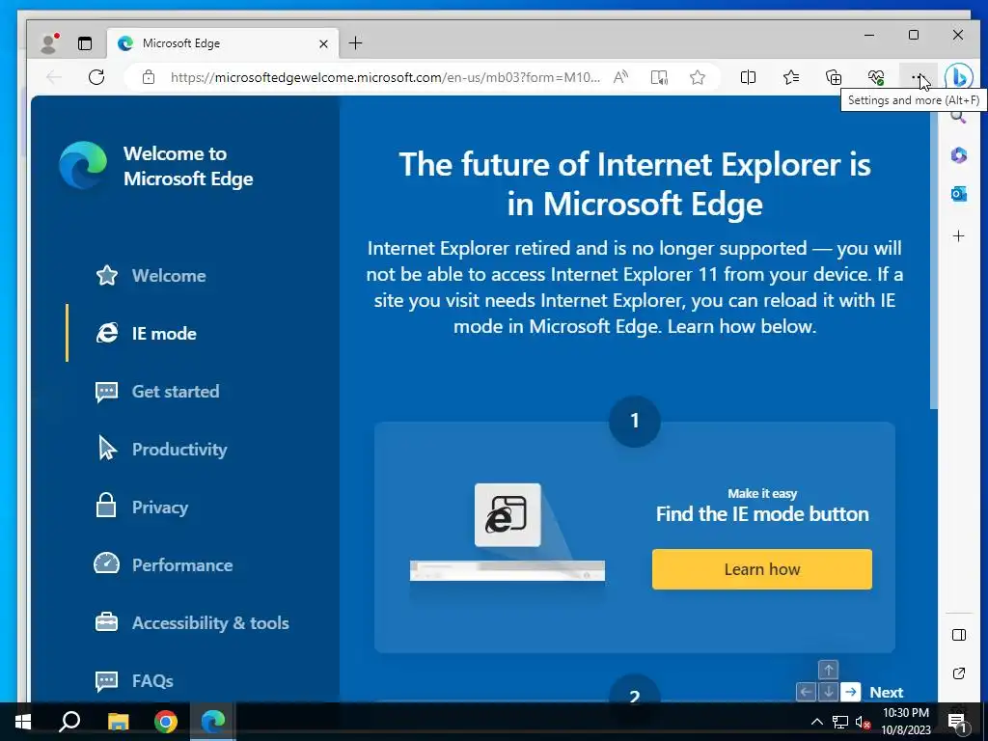This screenshot has height=741, width=988.
Task: Refresh the current page
Action: [x=96, y=77]
